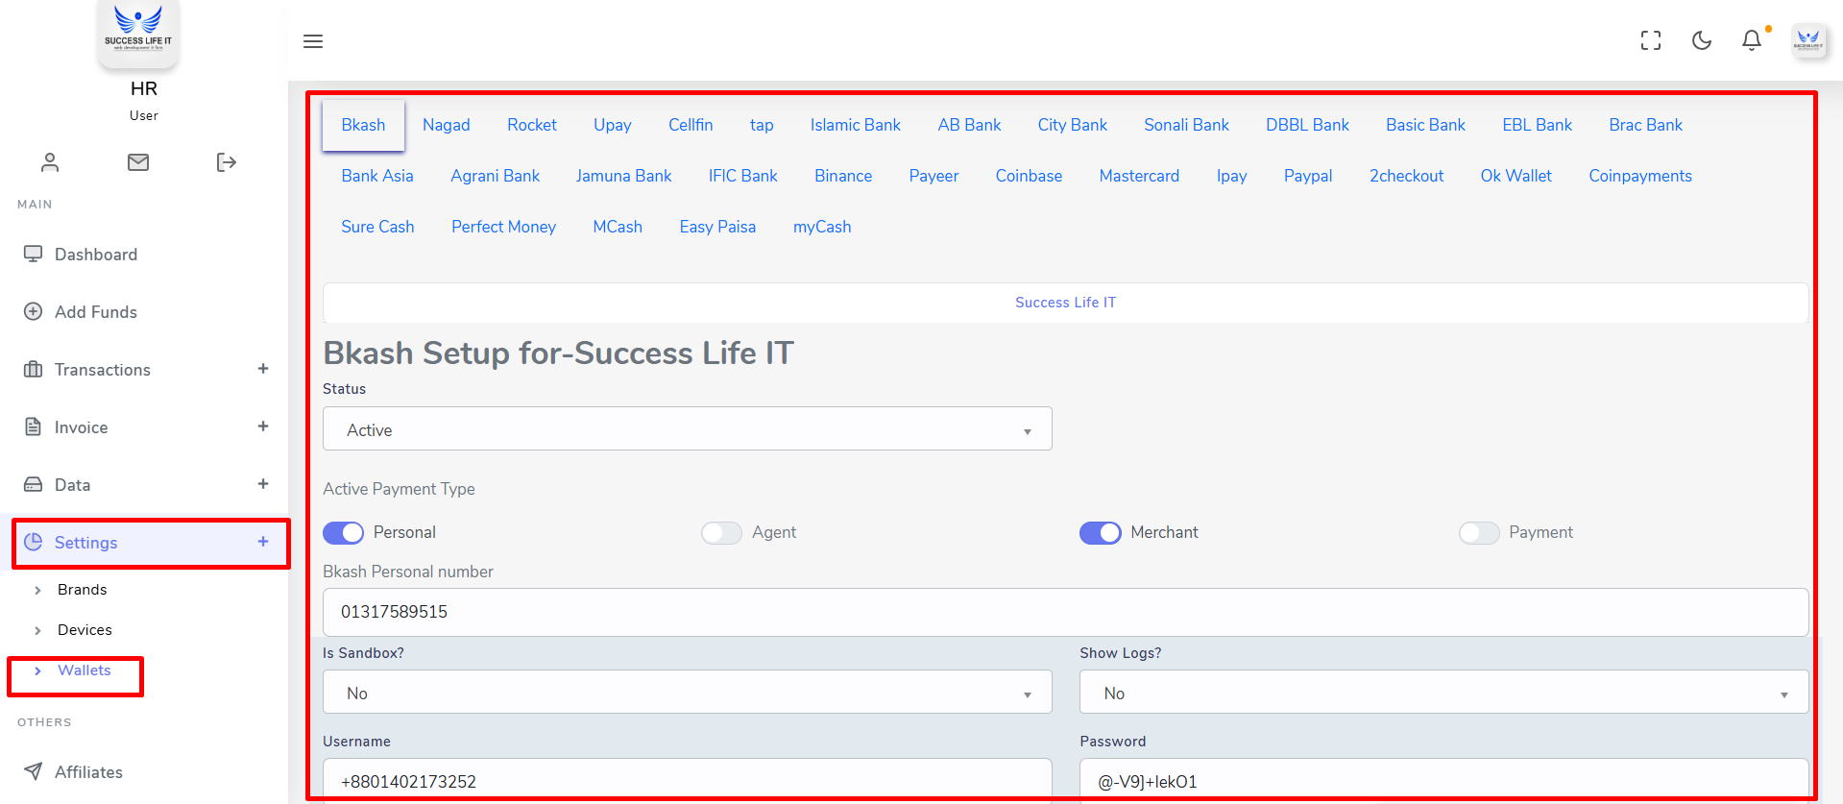Click the Settings pie-chart icon
The width and height of the screenshot is (1843, 804).
click(34, 542)
